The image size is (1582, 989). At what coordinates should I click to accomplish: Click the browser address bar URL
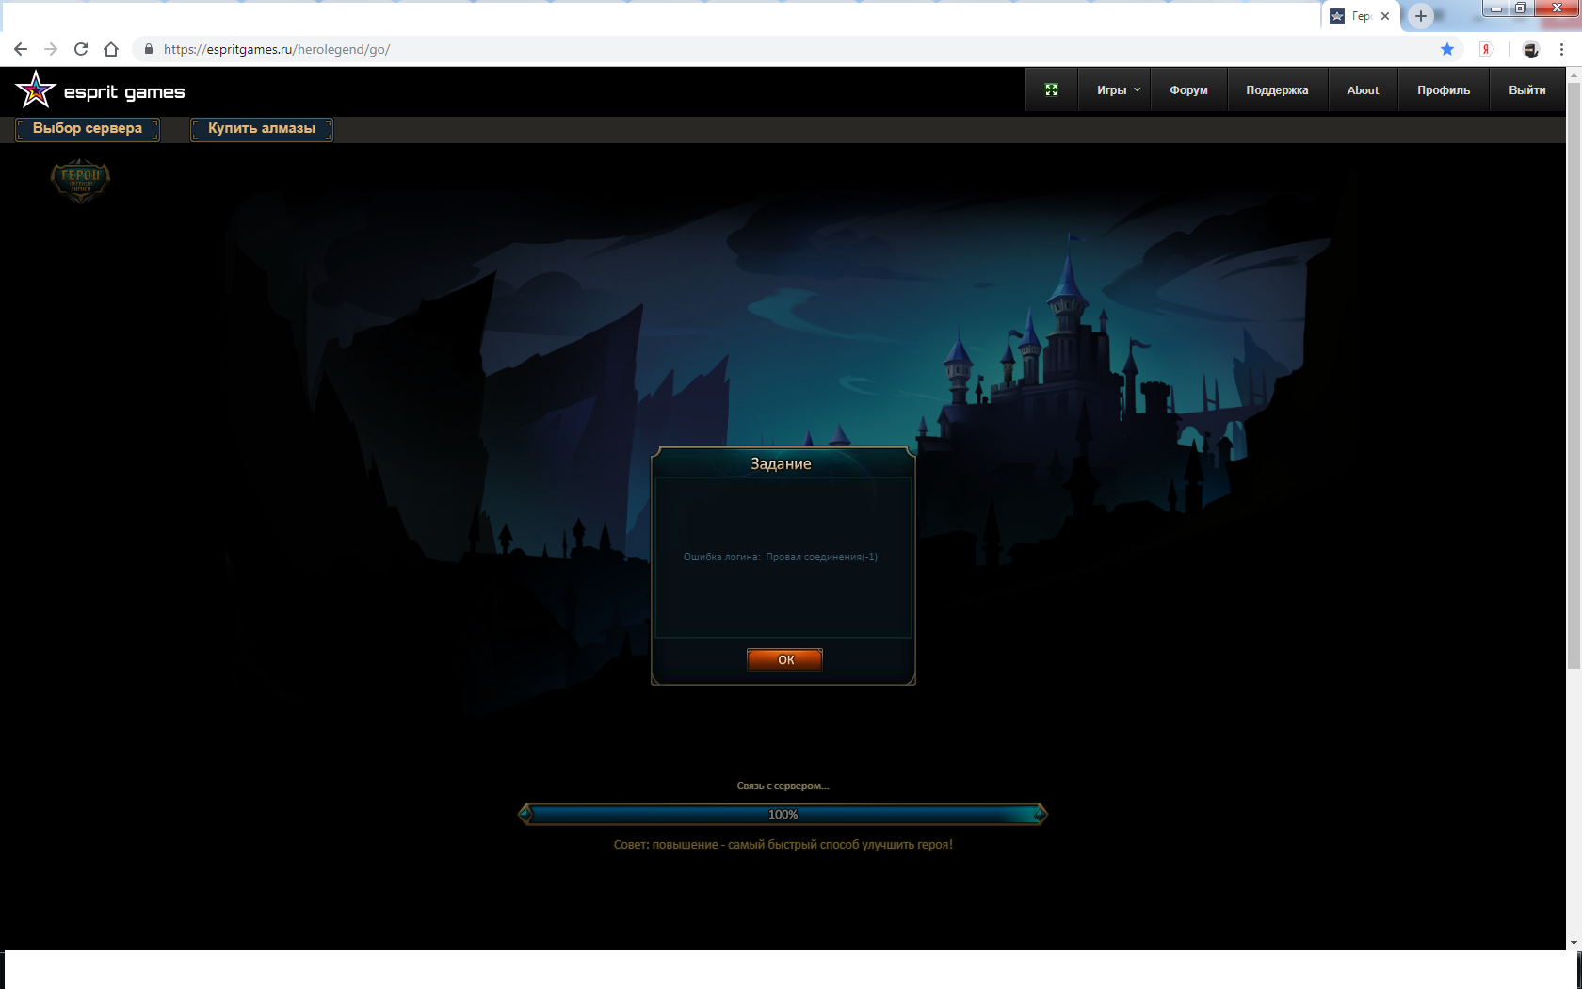click(x=277, y=49)
